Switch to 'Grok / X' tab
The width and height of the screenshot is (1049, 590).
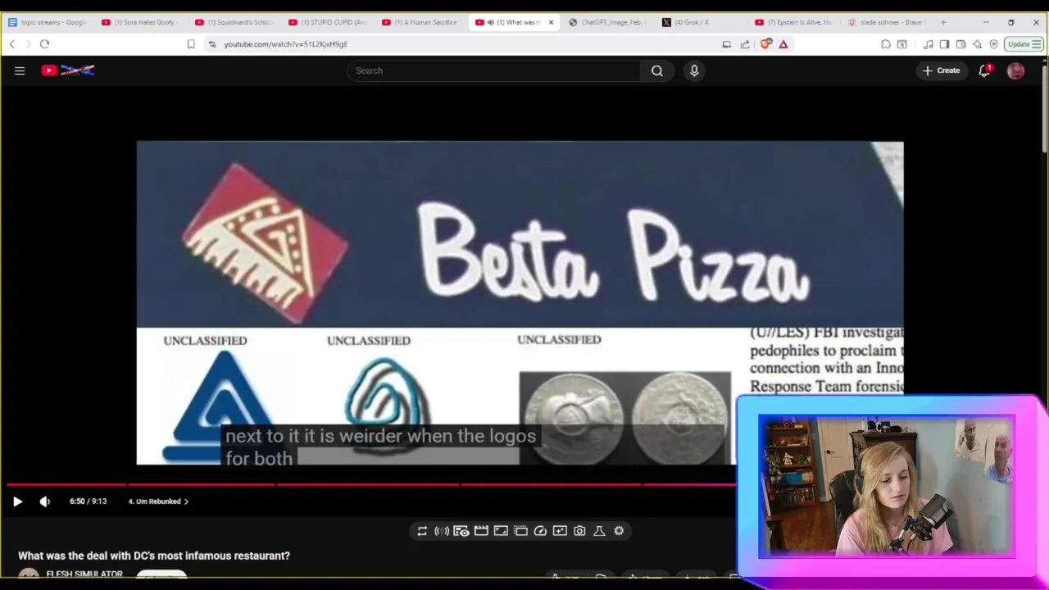[702, 22]
